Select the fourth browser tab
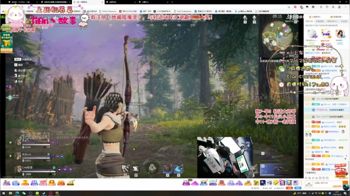 click(121, 2)
